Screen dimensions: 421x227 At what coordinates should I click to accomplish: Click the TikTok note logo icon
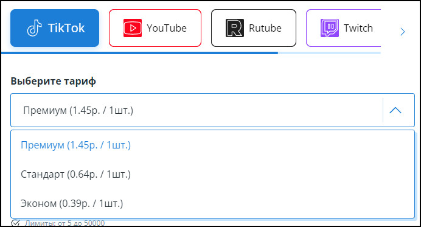pyautogui.click(x=34, y=28)
